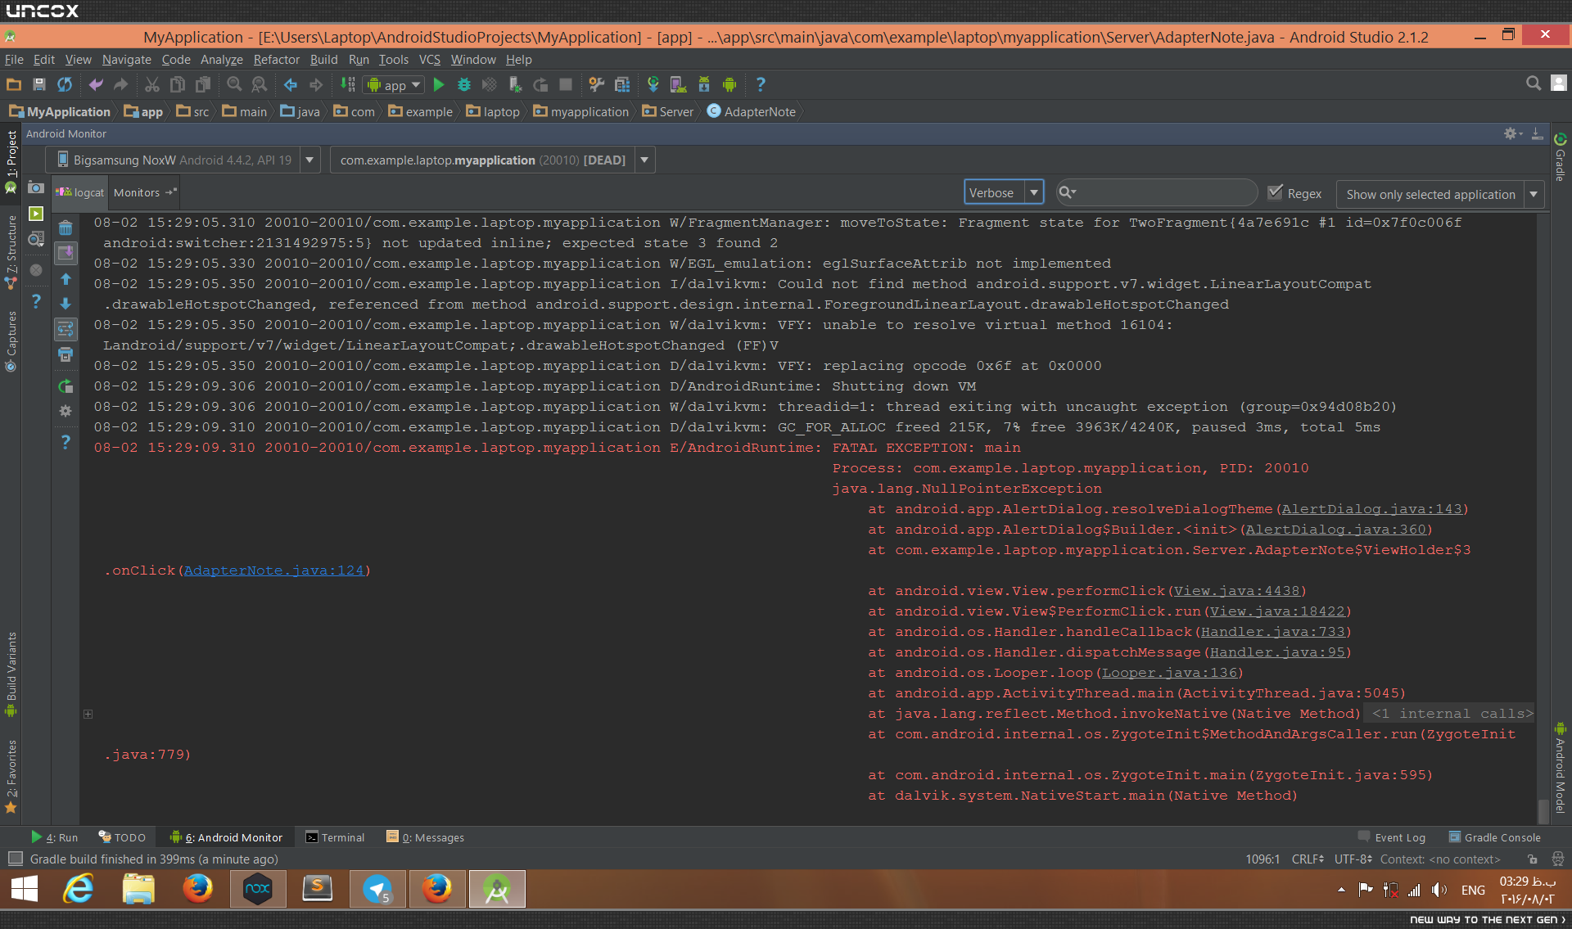Open the Terminal tool window
The width and height of the screenshot is (1572, 929).
(x=335, y=837)
